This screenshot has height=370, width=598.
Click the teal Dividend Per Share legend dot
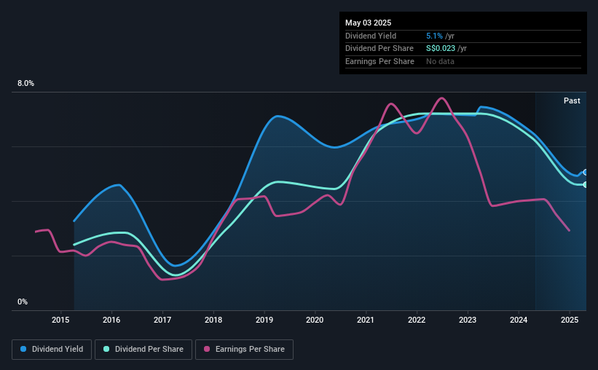(106, 349)
